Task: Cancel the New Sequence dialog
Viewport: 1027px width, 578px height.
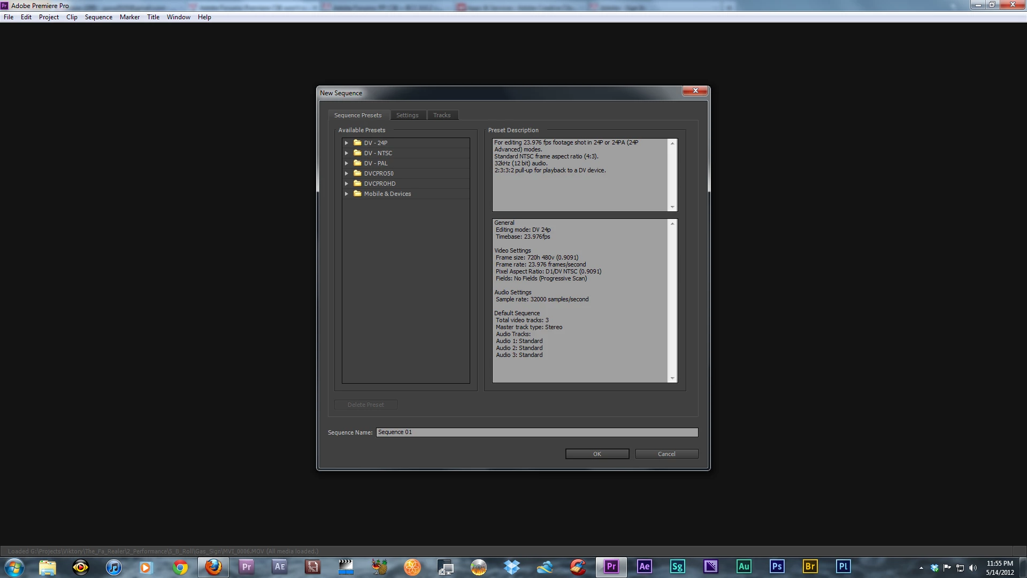Action: pyautogui.click(x=666, y=454)
